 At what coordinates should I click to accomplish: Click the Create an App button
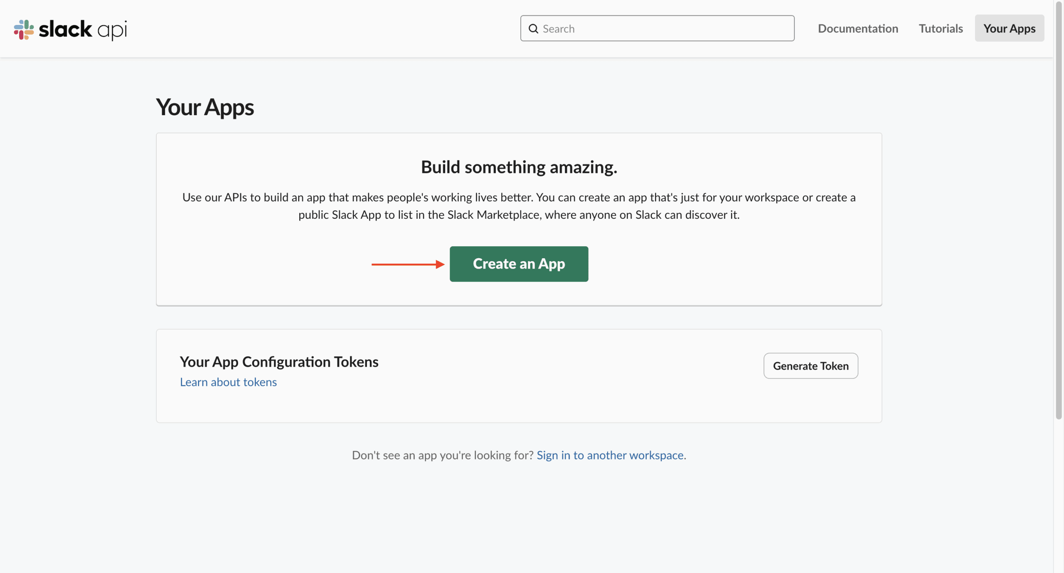(519, 264)
